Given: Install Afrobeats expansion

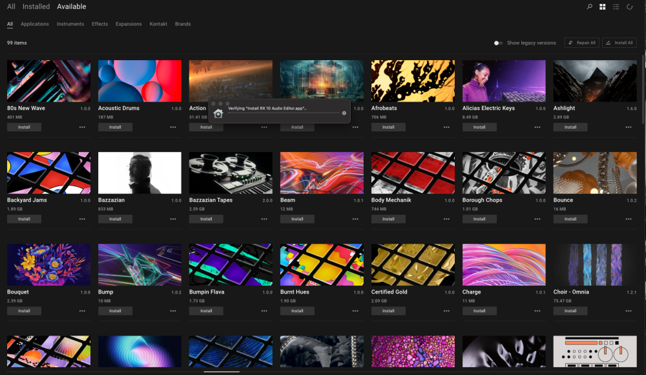Looking at the screenshot, I should point(388,127).
